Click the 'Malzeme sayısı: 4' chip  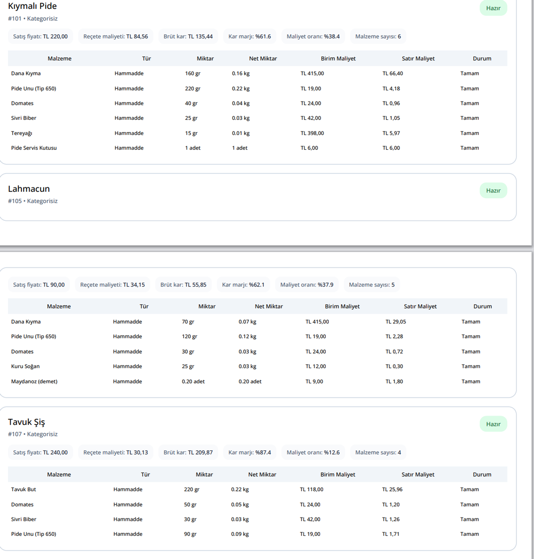(x=378, y=453)
